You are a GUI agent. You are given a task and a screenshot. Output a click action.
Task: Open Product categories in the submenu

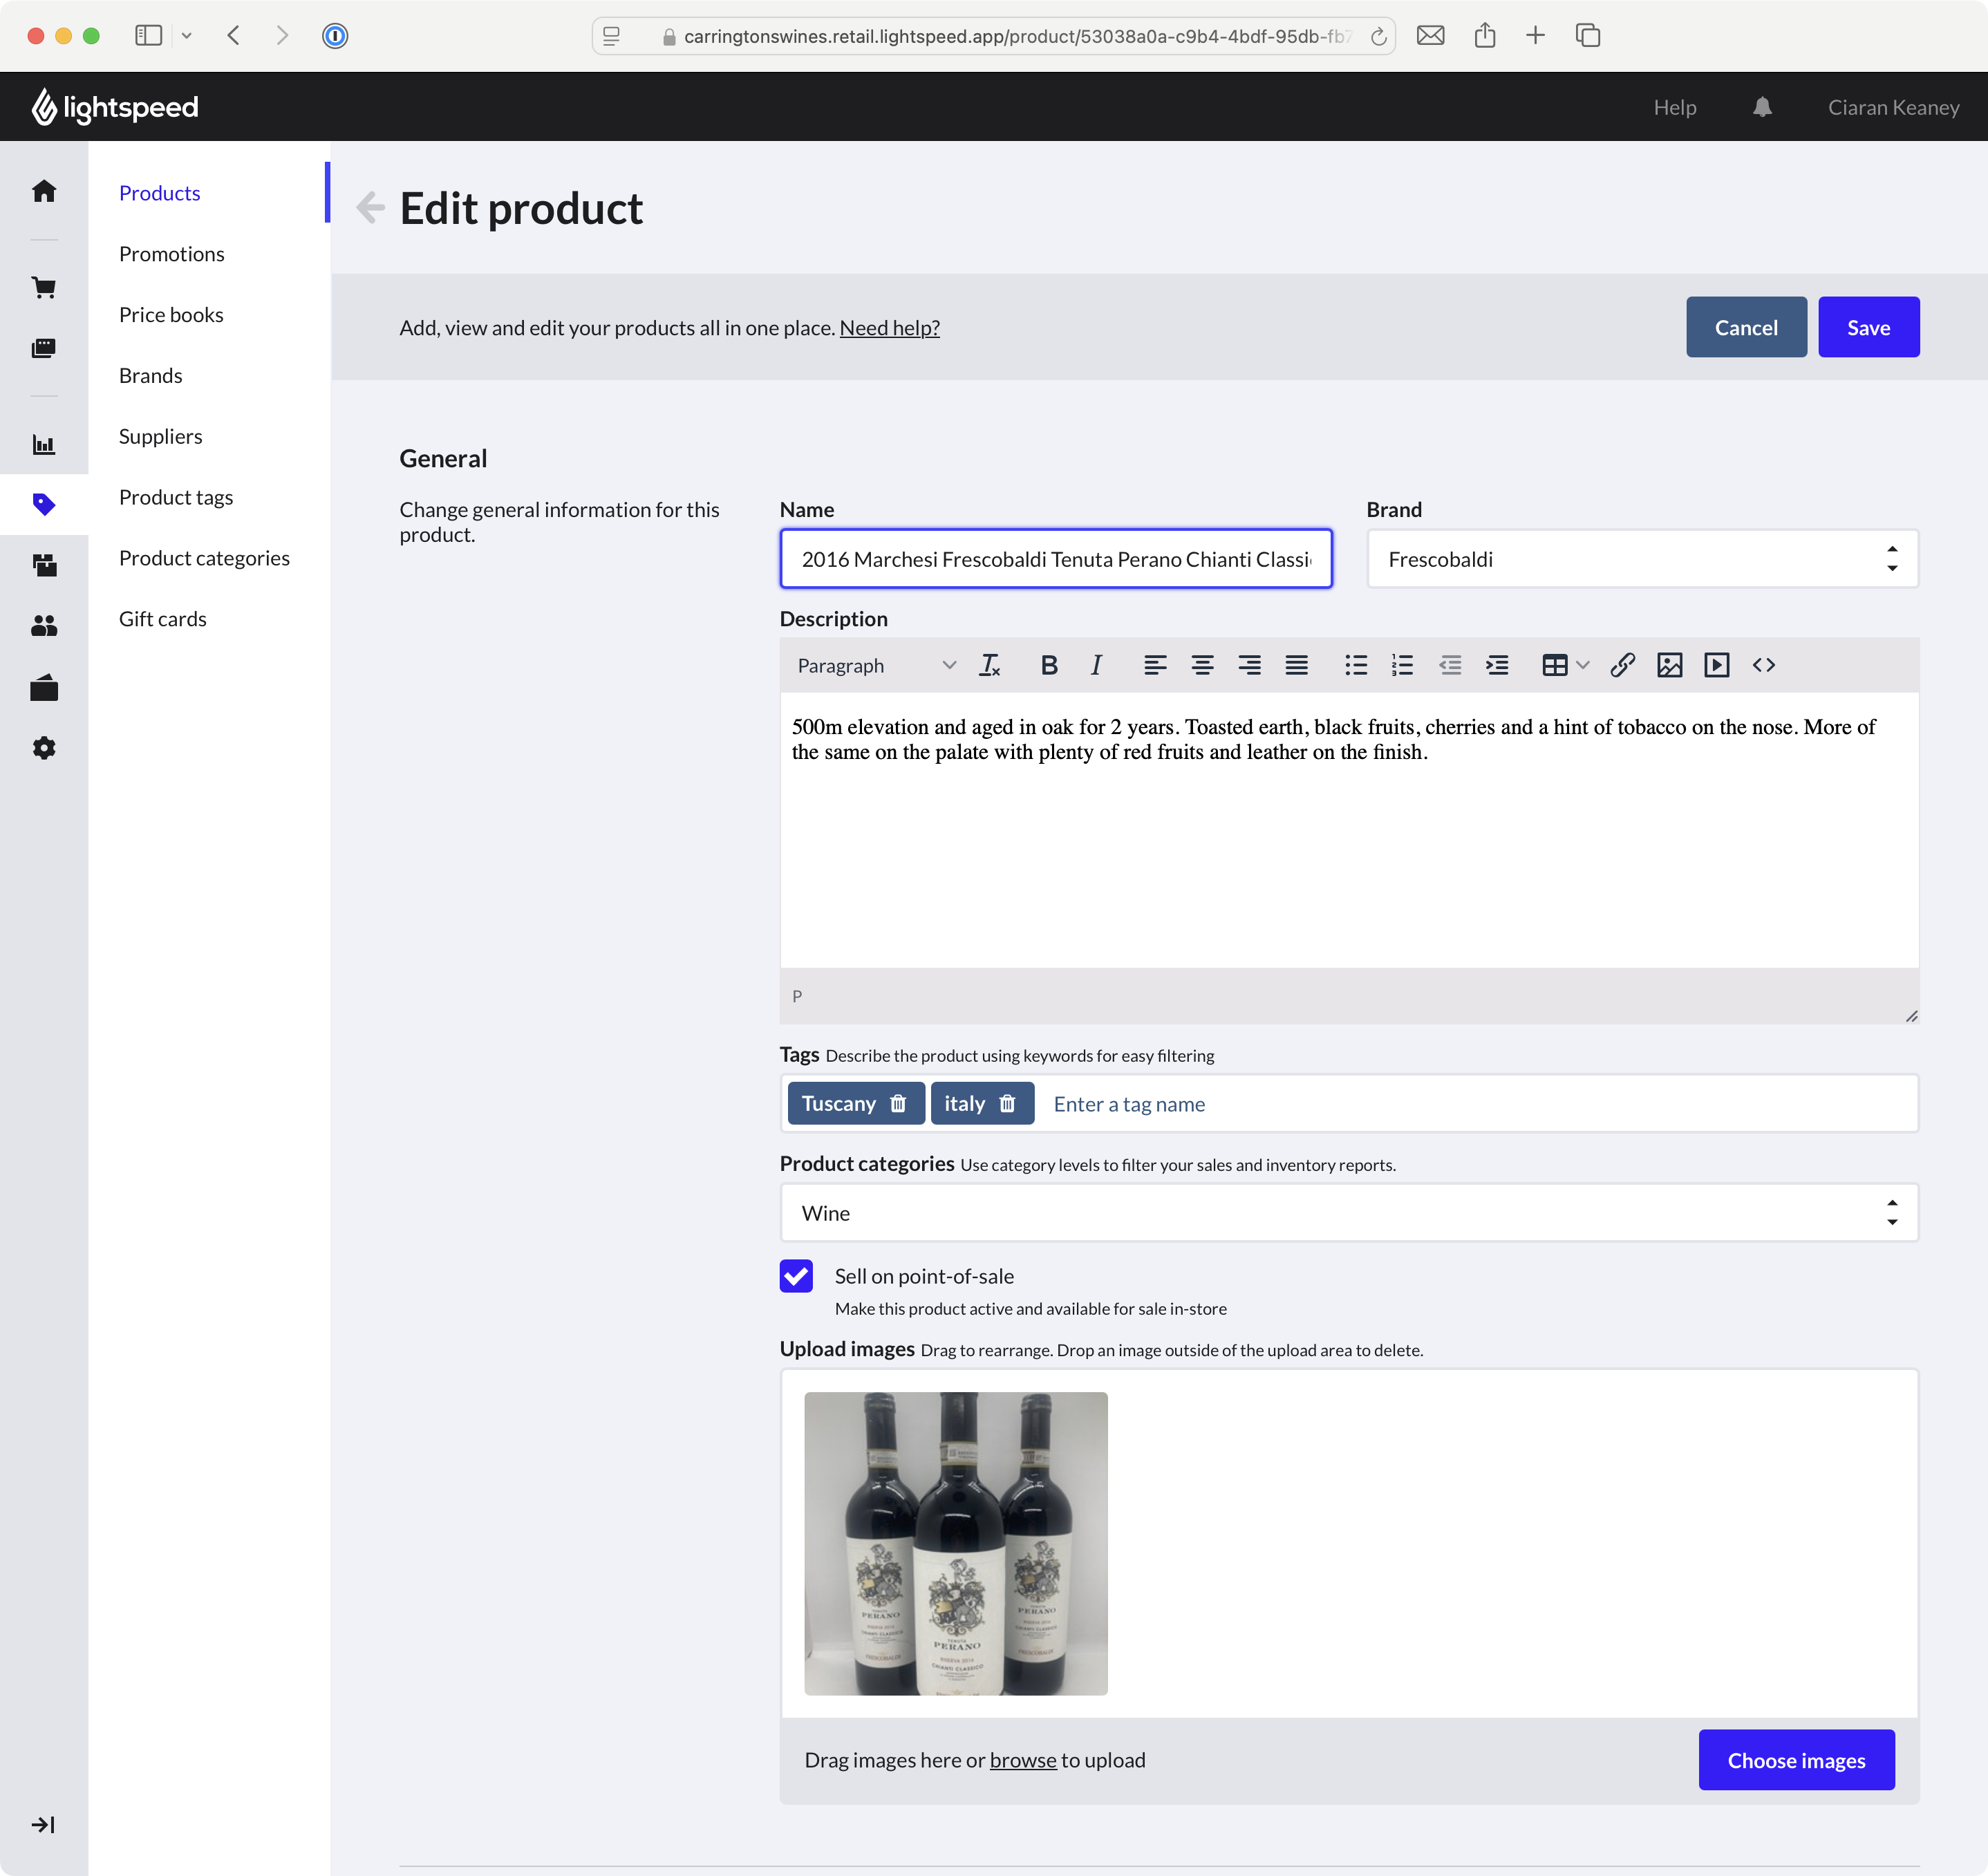204,558
